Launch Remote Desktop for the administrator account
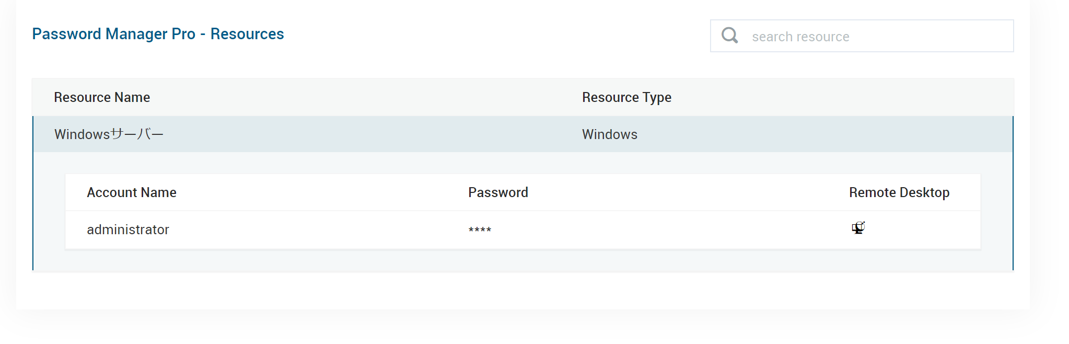 tap(858, 228)
